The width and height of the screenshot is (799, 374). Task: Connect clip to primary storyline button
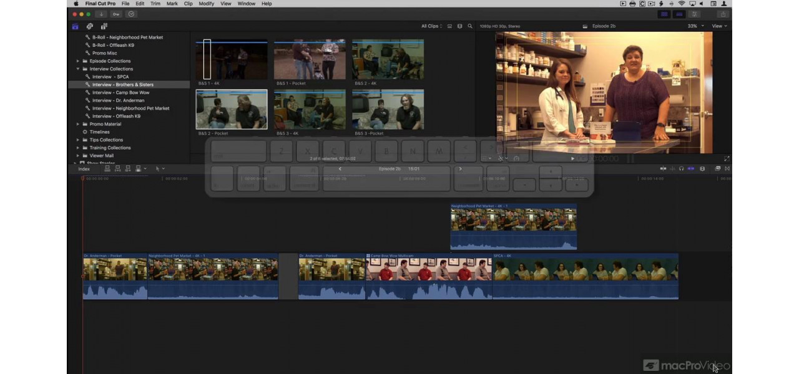tap(107, 168)
